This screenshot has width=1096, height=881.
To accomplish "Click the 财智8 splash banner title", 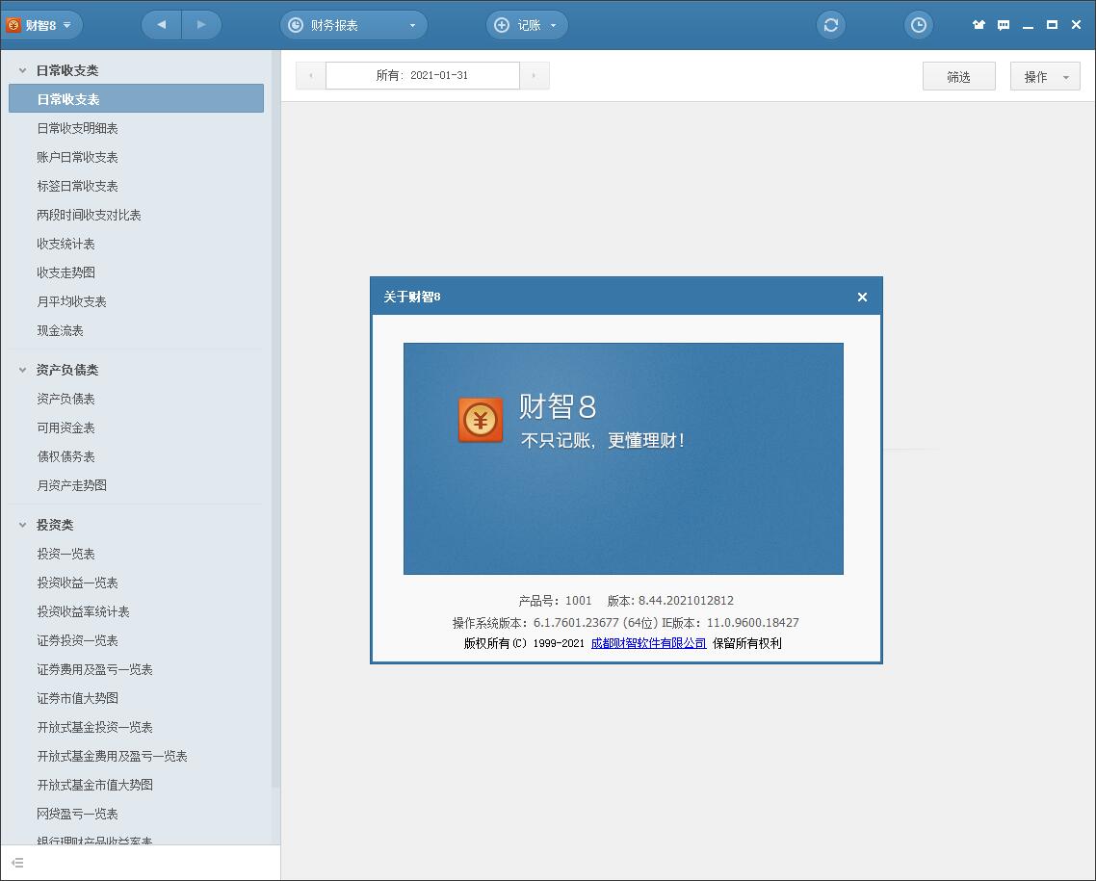I will [x=558, y=406].
